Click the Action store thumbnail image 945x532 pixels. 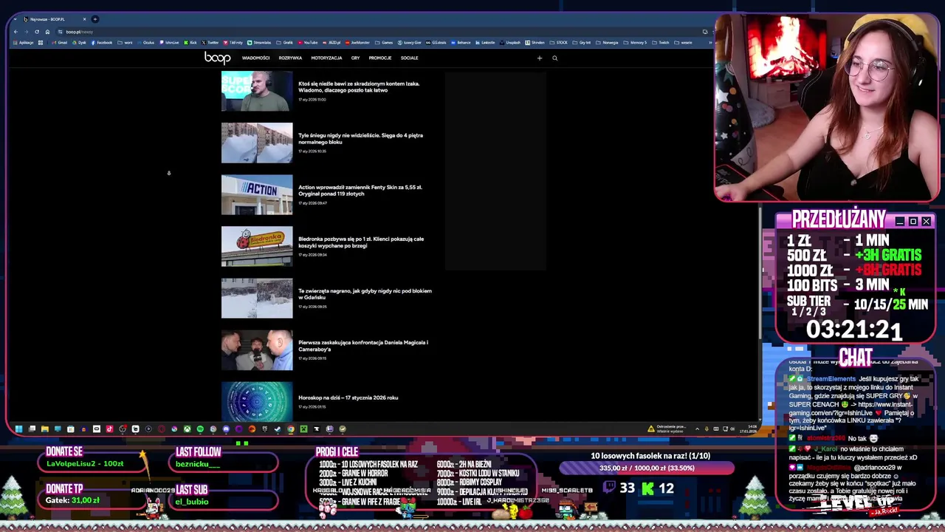(257, 194)
